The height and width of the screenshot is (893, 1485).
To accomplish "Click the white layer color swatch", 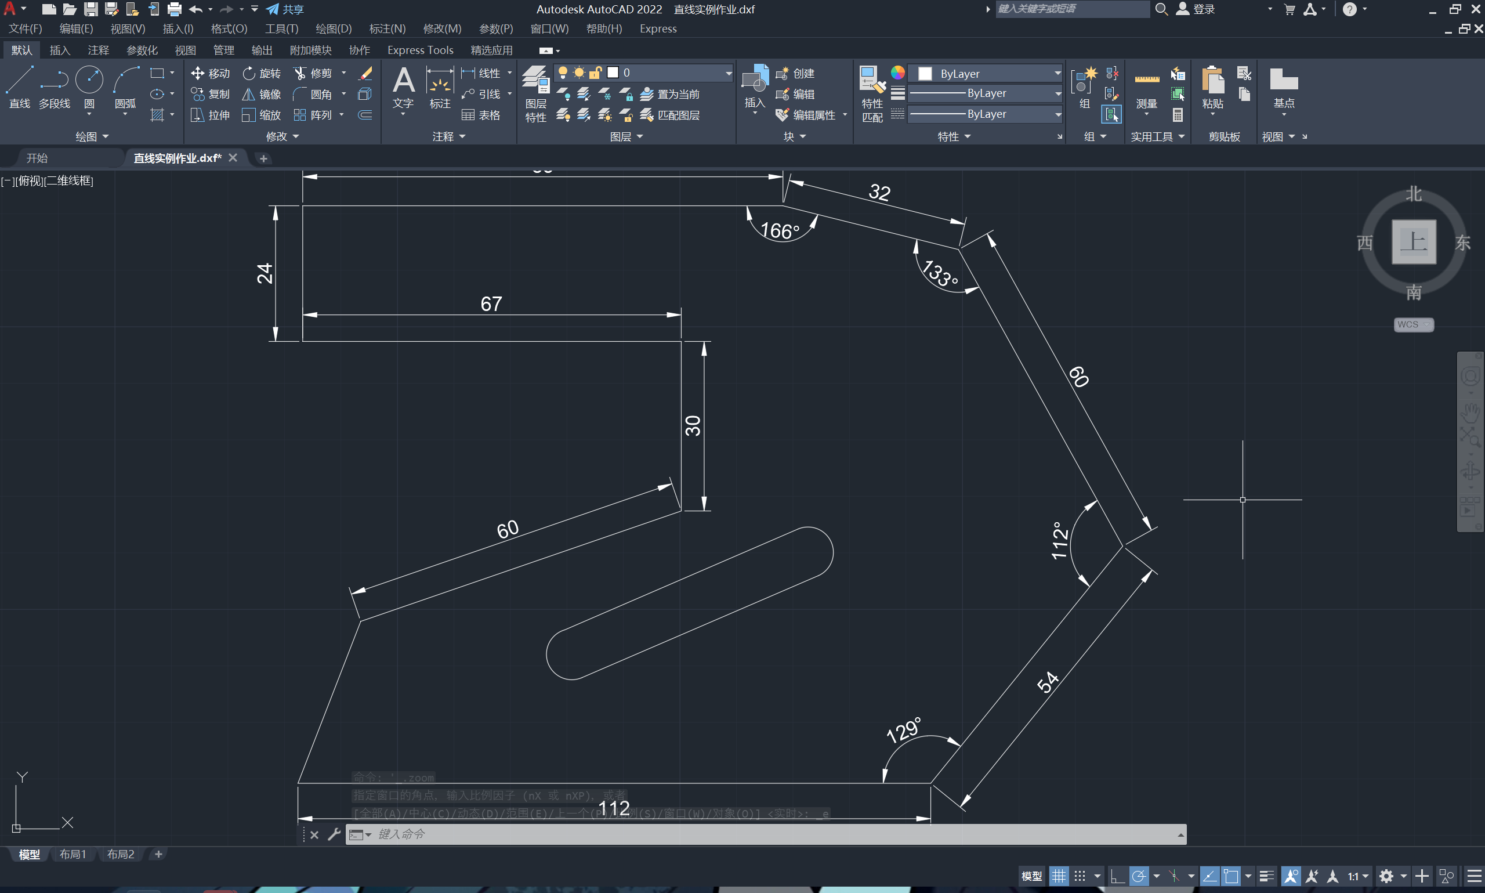I will [613, 72].
